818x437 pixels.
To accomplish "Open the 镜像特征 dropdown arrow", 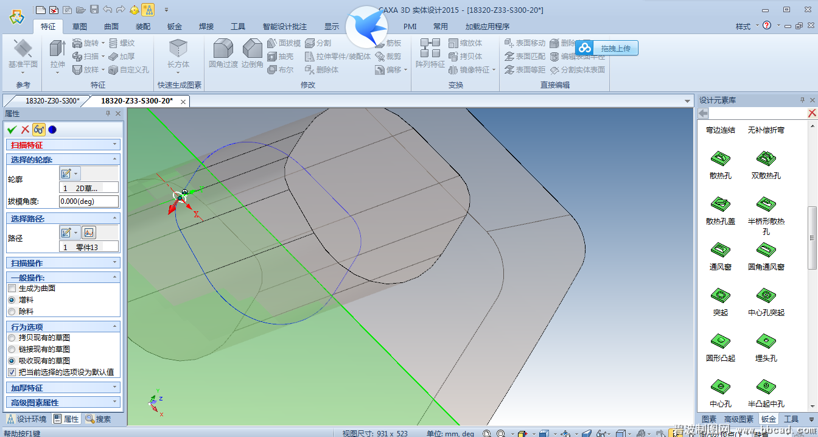I will click(494, 70).
